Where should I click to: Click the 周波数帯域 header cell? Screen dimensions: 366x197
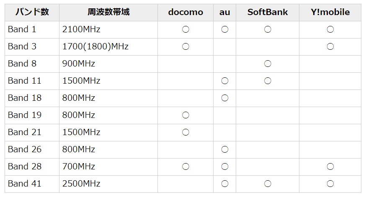point(108,12)
